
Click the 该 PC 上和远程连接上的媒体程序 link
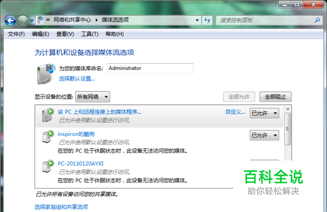(x=99, y=112)
